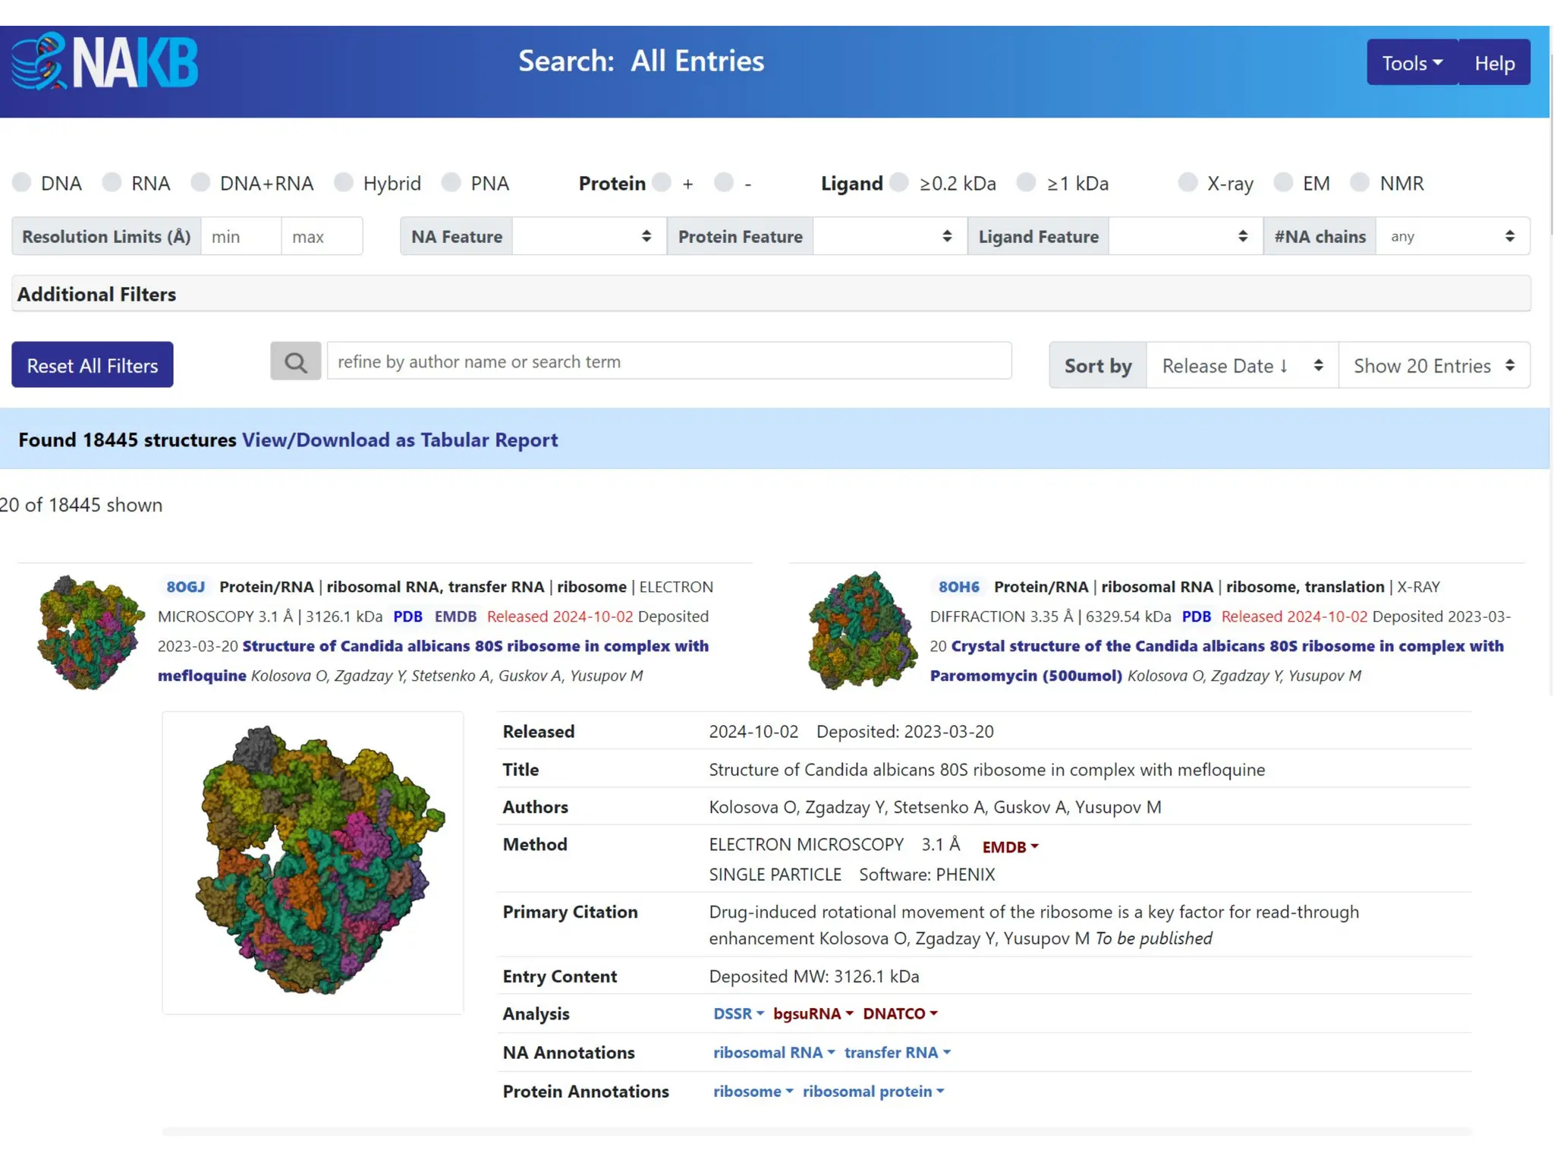Open the Sort by Release Date dropdown
The width and height of the screenshot is (1554, 1166).
point(1241,366)
